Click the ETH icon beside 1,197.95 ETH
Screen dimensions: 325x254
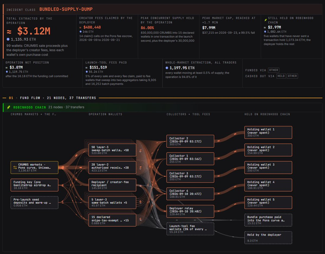[167, 68]
